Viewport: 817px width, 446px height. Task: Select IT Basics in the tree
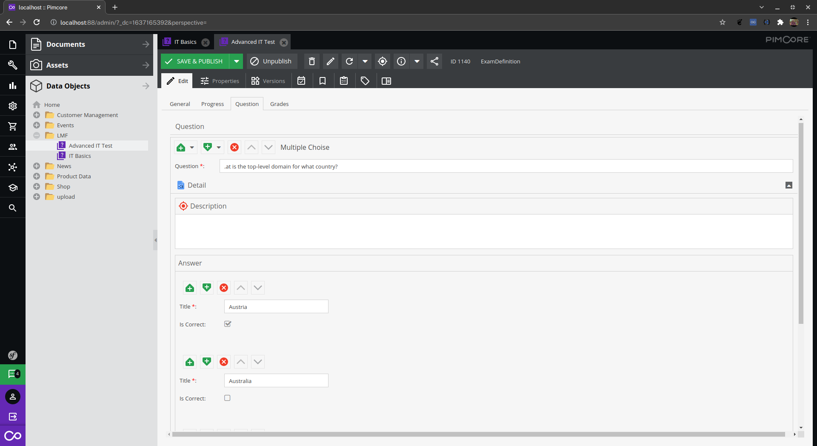tap(80, 156)
